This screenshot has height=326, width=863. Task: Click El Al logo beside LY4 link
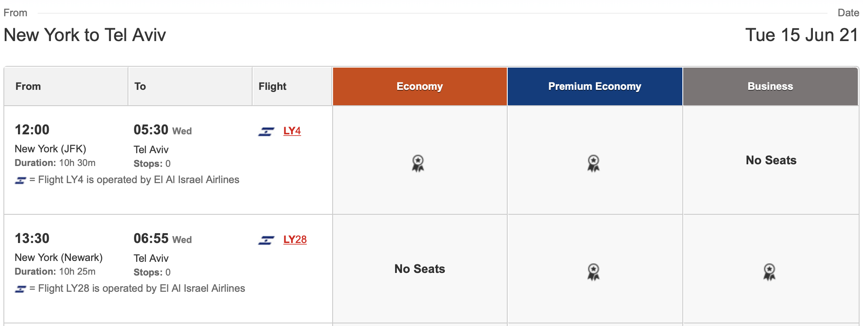266,132
